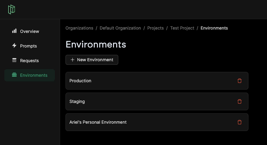Screen dimensions: 267x145
Task: Select the Production environment row
Action: click(157, 81)
